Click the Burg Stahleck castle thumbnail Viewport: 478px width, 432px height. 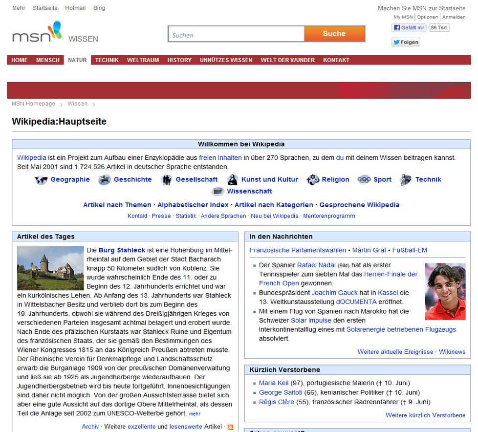tap(50, 268)
